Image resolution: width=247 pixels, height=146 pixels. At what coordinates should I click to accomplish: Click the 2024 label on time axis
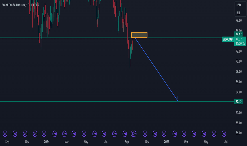click(47, 142)
